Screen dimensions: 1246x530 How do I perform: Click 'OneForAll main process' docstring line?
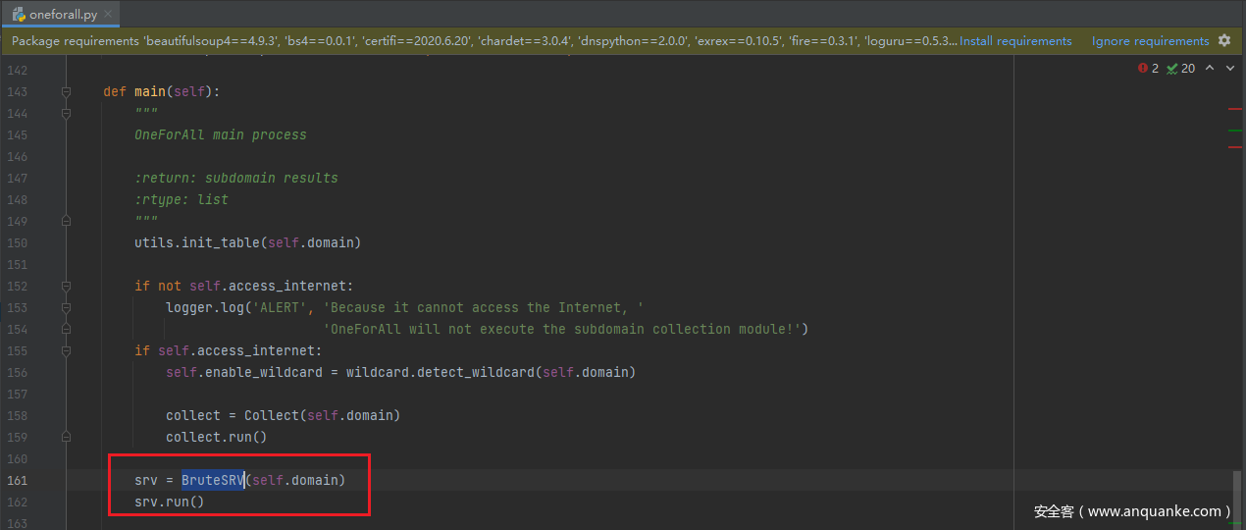coord(221,134)
